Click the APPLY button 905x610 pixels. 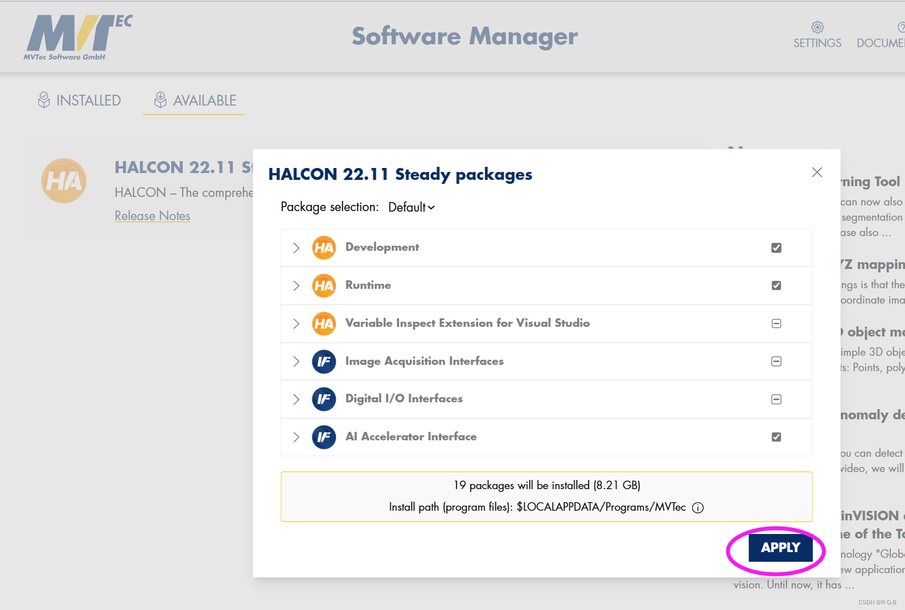tap(780, 548)
